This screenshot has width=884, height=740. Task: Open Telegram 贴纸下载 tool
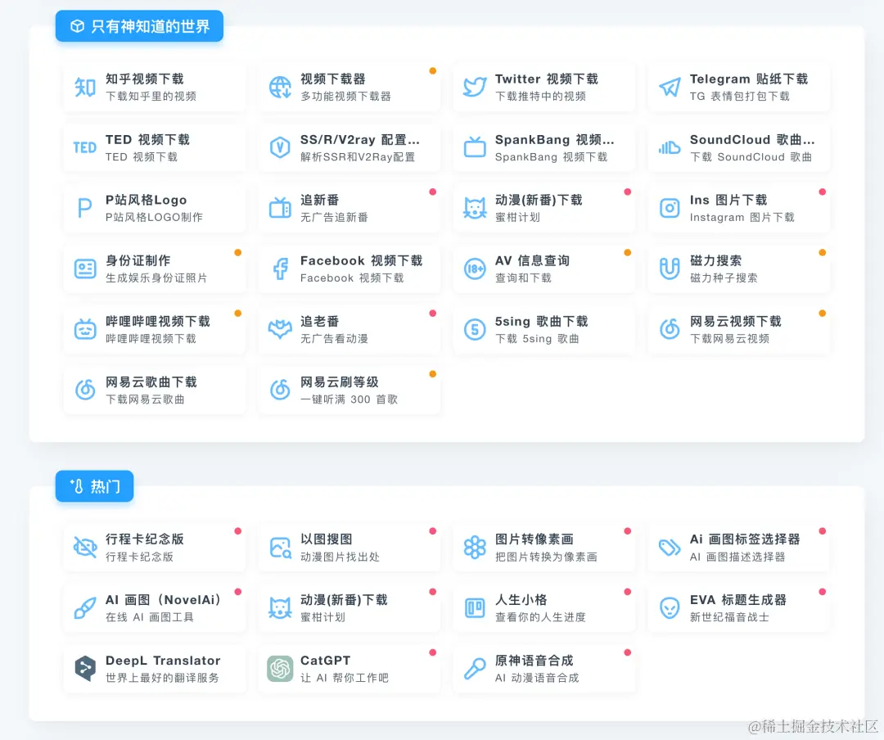click(739, 88)
